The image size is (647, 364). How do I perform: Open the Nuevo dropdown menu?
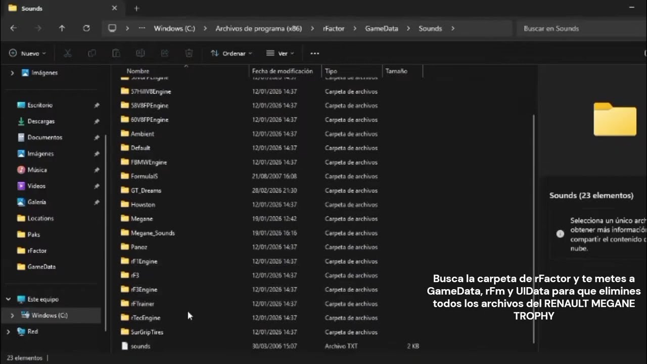(x=27, y=53)
